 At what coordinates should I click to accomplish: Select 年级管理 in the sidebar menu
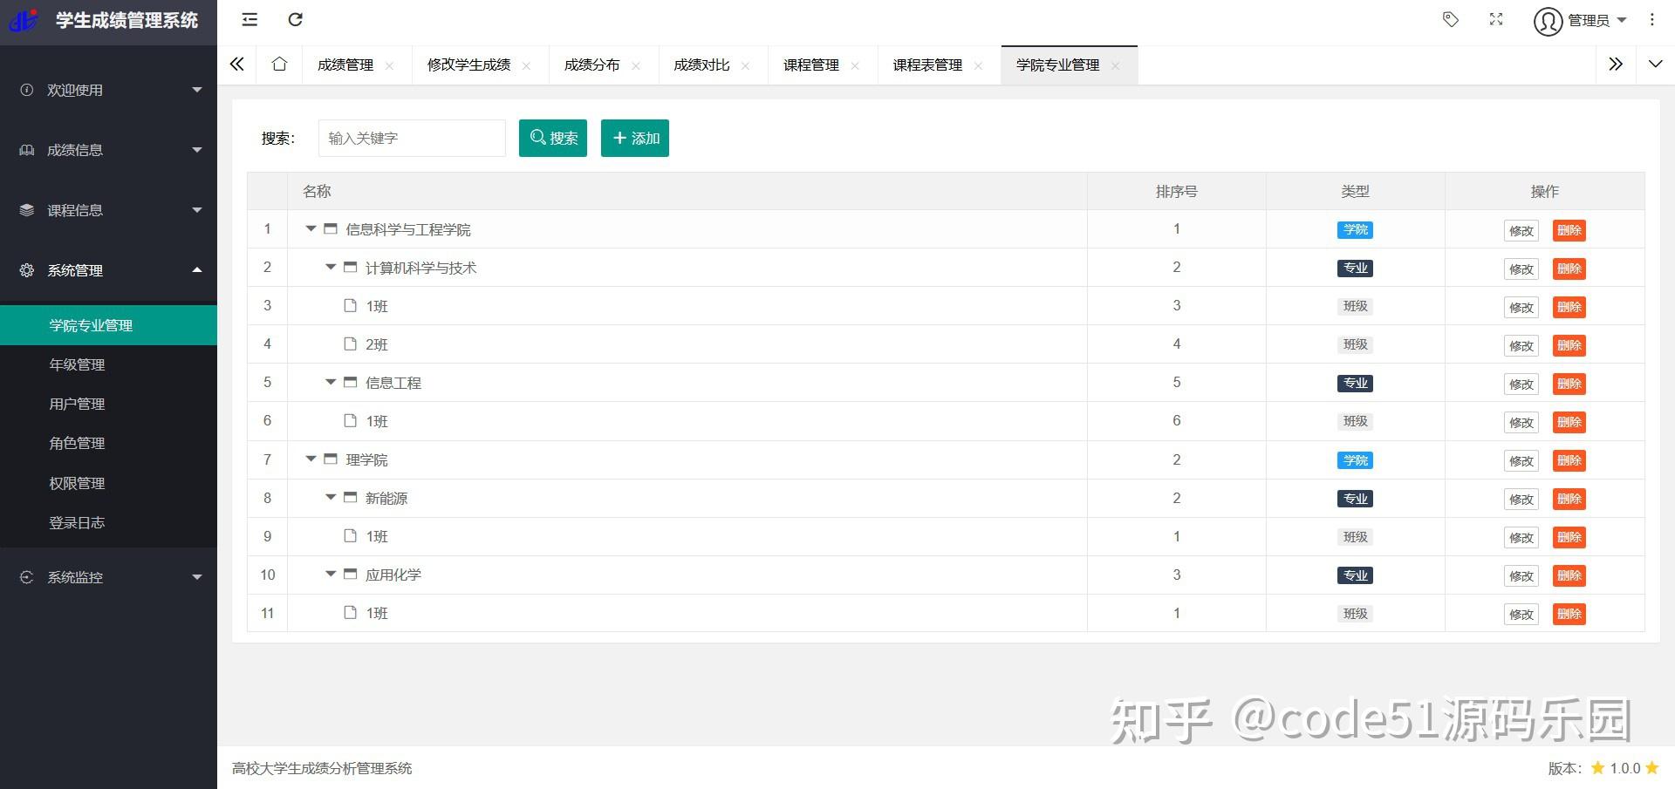[76, 364]
